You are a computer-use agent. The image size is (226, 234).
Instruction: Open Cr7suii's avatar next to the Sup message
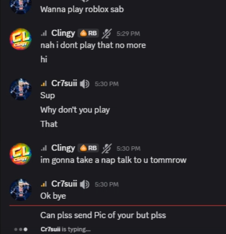pos(21,89)
